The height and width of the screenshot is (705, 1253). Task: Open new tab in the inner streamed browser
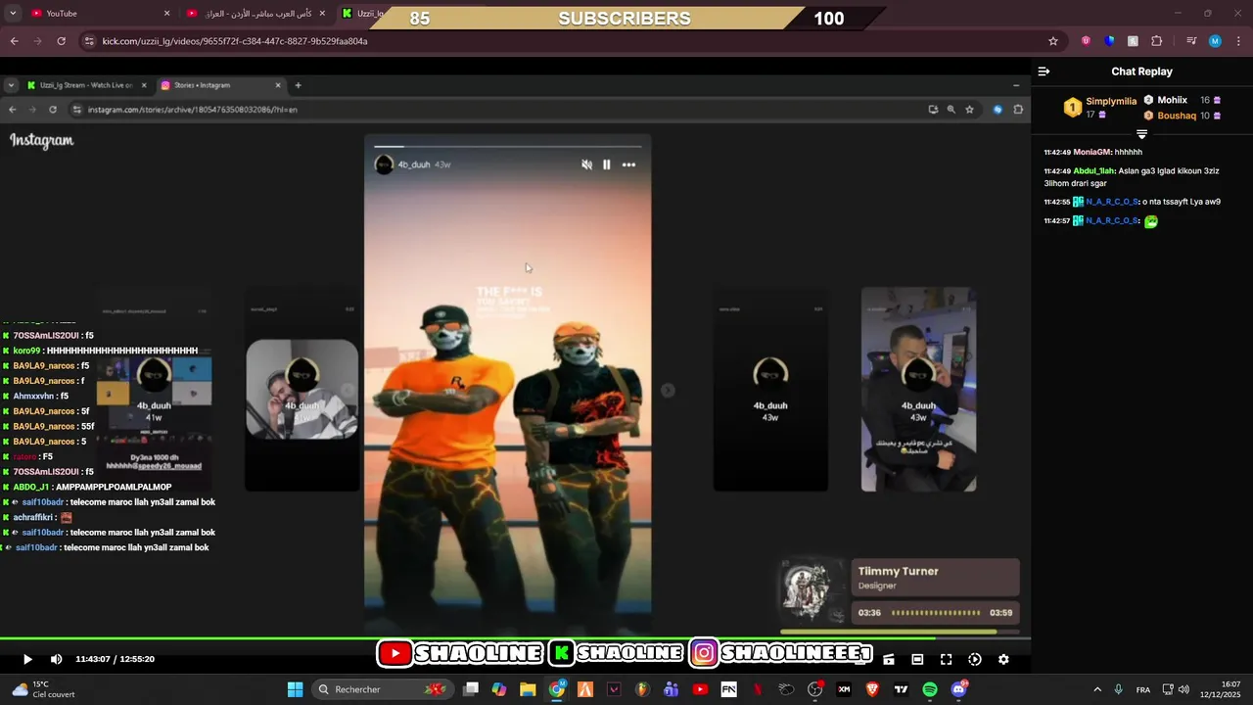pos(298,85)
